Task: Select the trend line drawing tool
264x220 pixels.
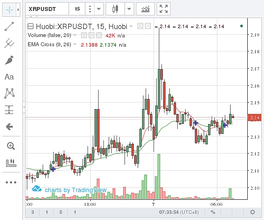Action: click(x=9, y=26)
